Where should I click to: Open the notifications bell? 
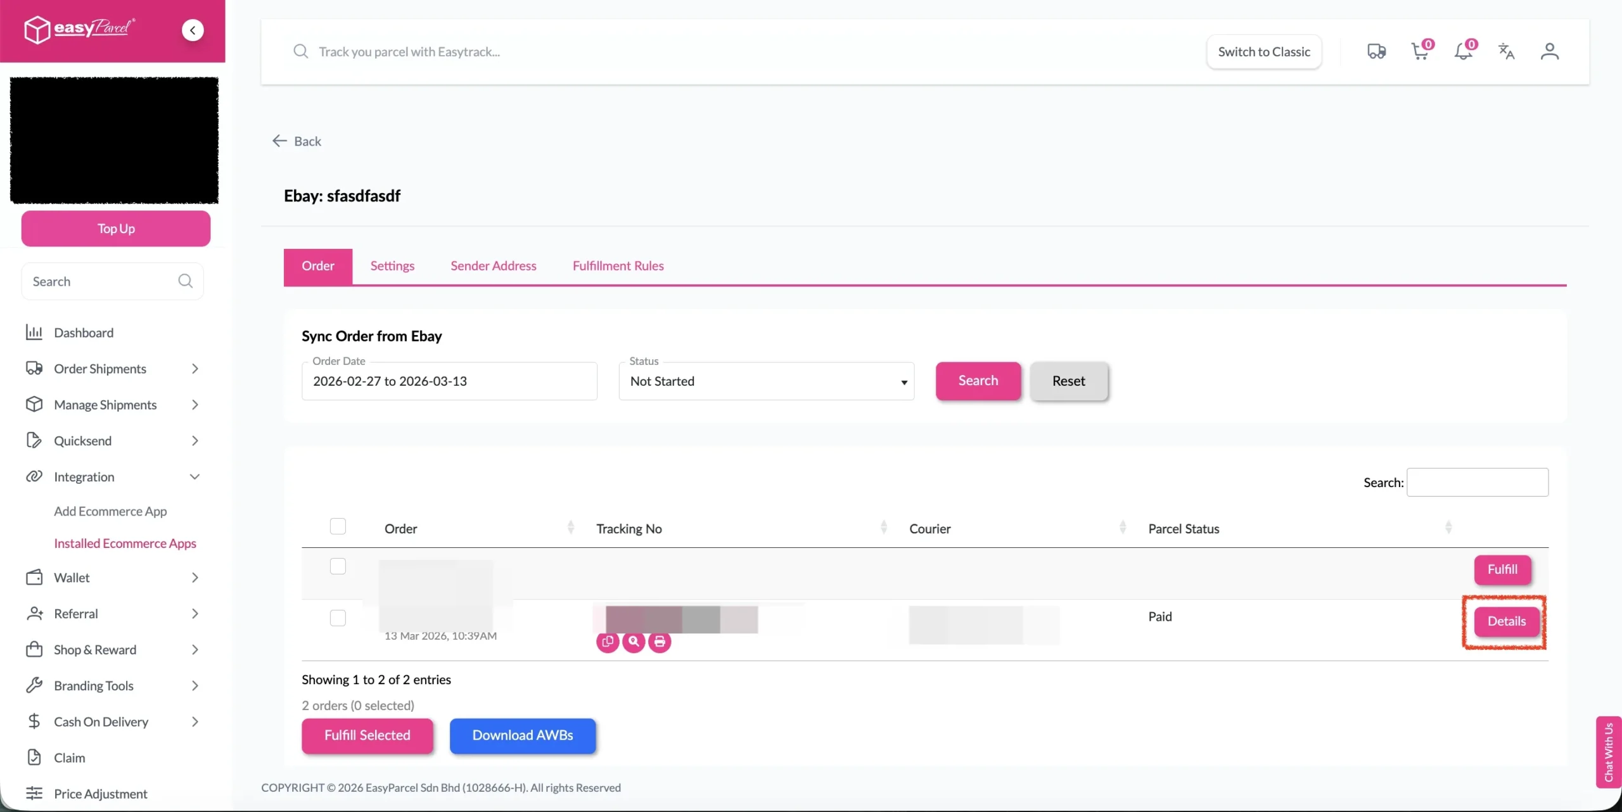pos(1463,51)
